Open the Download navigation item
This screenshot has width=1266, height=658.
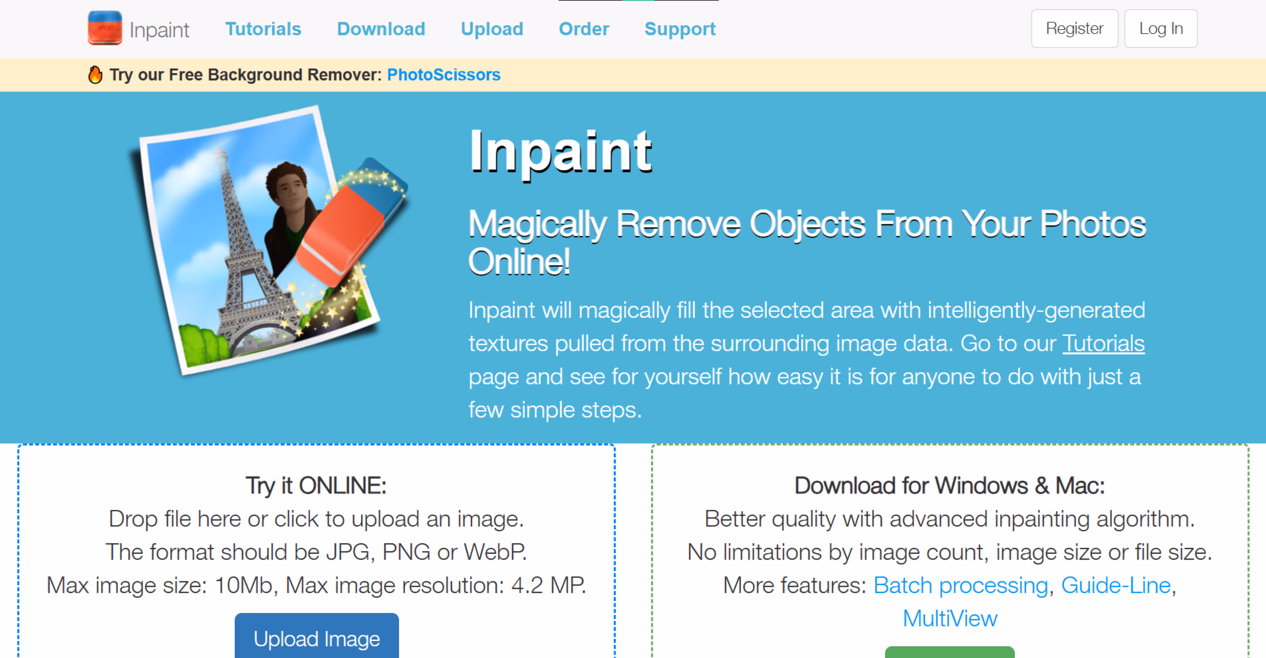[381, 29]
